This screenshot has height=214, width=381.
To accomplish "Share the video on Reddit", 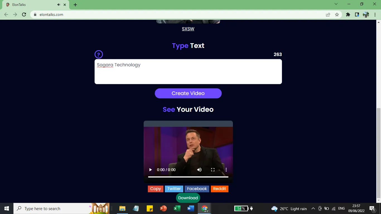I will click(220, 189).
